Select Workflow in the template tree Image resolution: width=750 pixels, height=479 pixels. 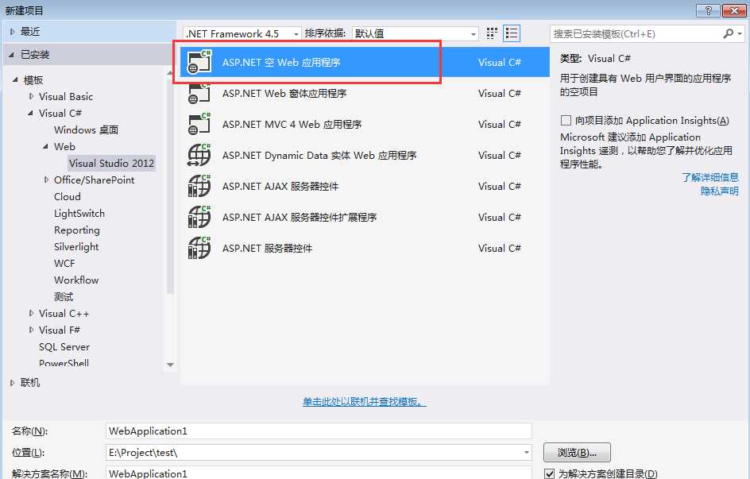pos(76,280)
